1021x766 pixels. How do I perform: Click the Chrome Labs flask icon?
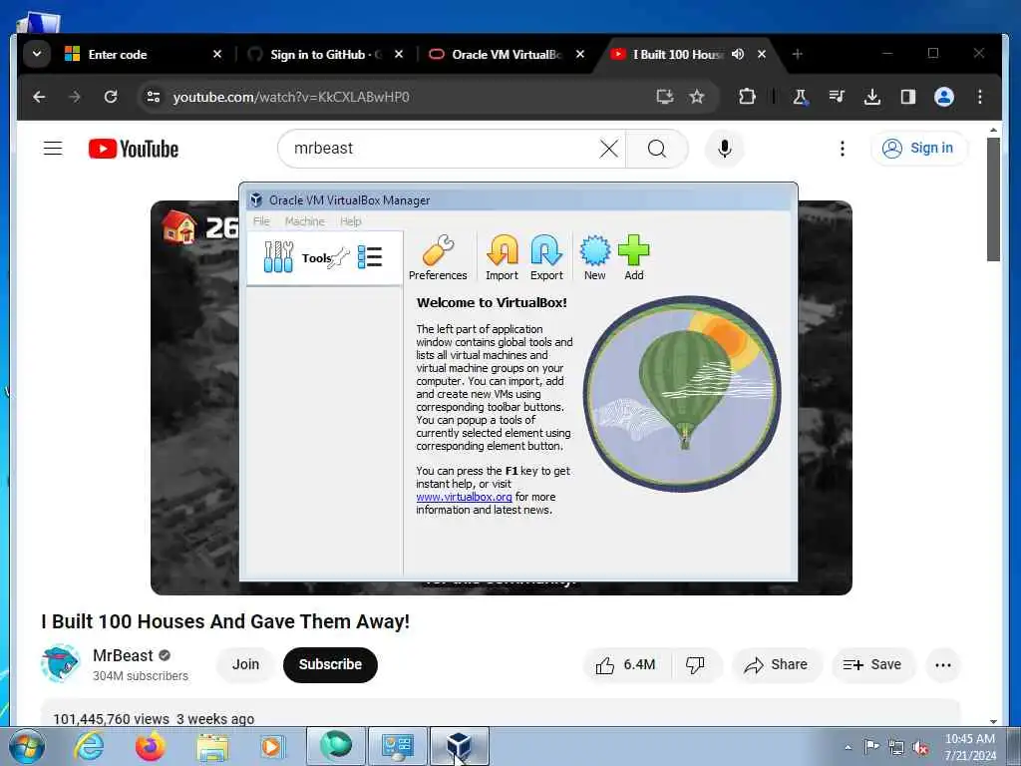(801, 97)
